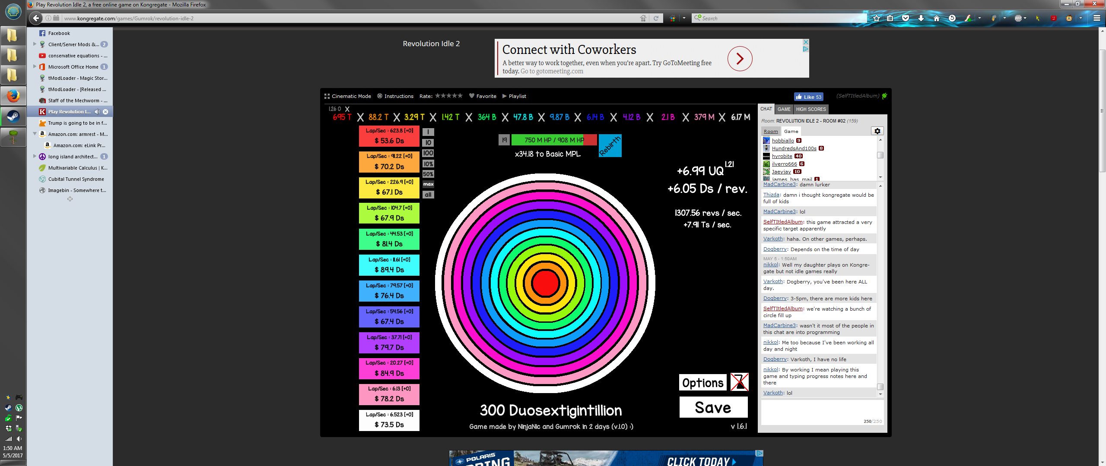
Task: Open dropdown arrow beside Flash icon
Action: (x=979, y=18)
